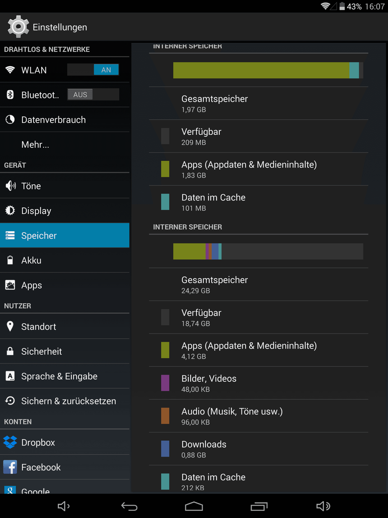Tap the Standort location pin icon
Viewport: 388px width, 518px height.
click(x=10, y=326)
